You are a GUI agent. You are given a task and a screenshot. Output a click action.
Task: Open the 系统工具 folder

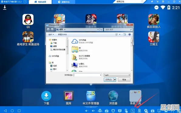[x=135, y=96]
